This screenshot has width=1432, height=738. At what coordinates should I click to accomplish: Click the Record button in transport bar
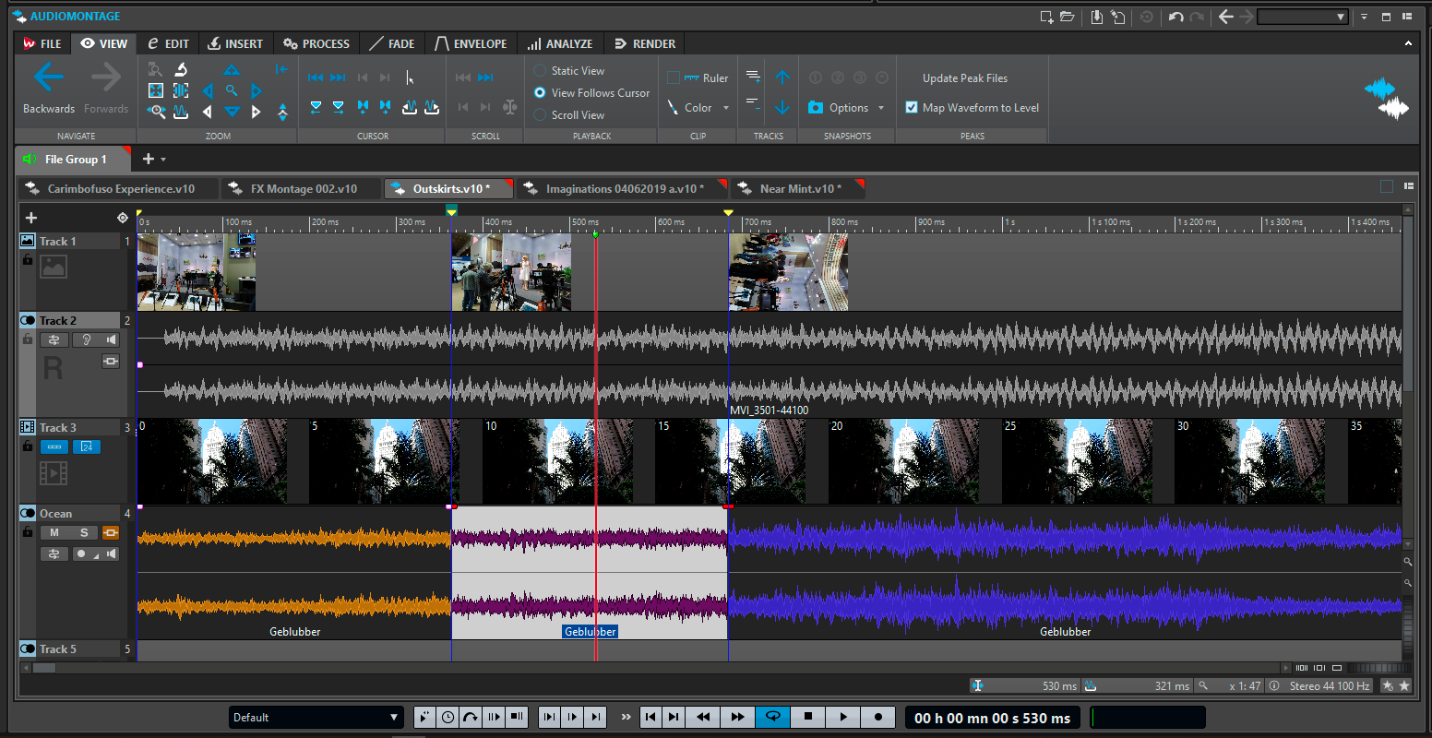877,717
